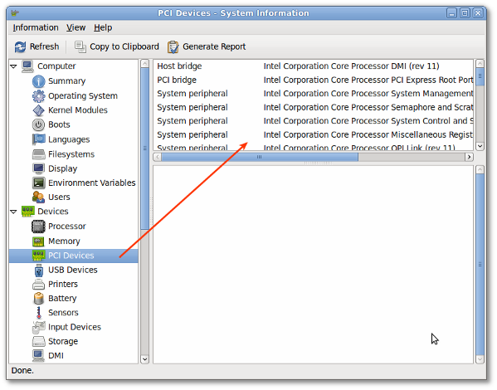Select the Kernel Modules diamond icon
Viewport: 497px width, 390px height.
pyautogui.click(x=38, y=110)
